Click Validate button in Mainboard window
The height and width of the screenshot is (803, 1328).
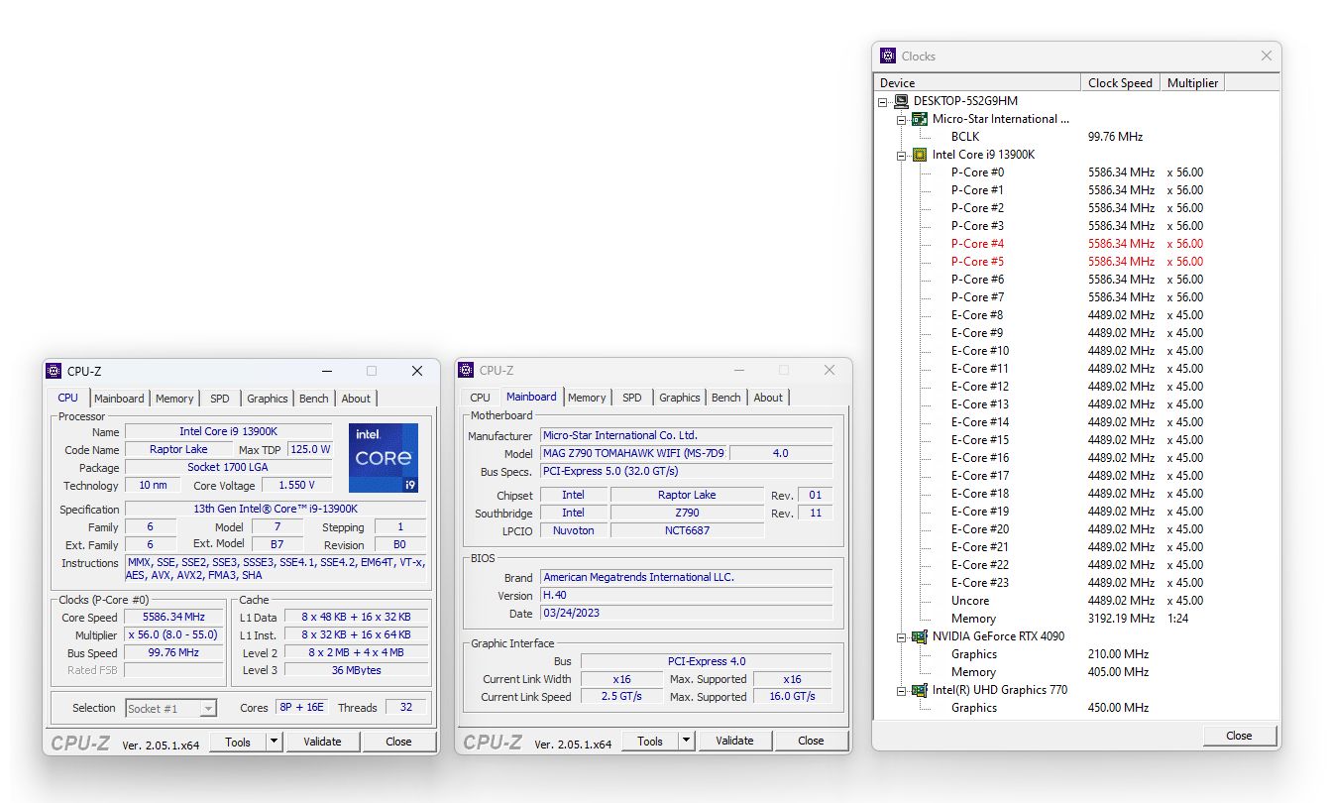coord(734,741)
